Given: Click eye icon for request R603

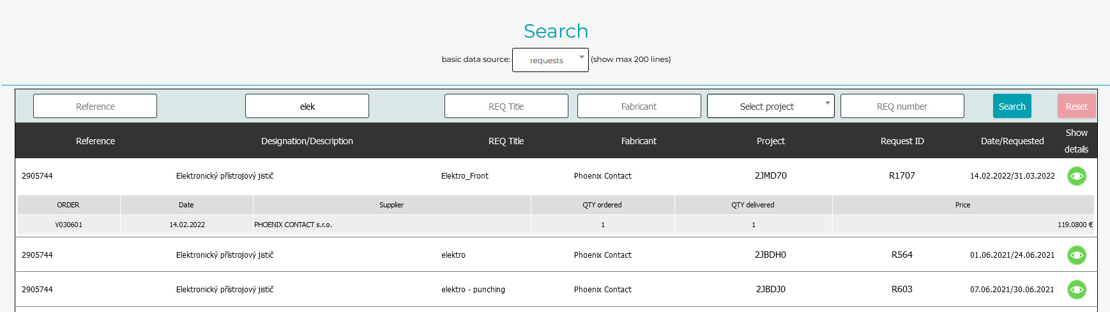Looking at the screenshot, I should coord(1076,290).
